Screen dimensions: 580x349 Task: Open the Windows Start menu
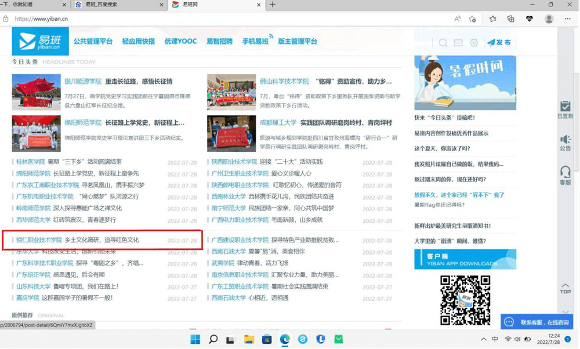195,339
